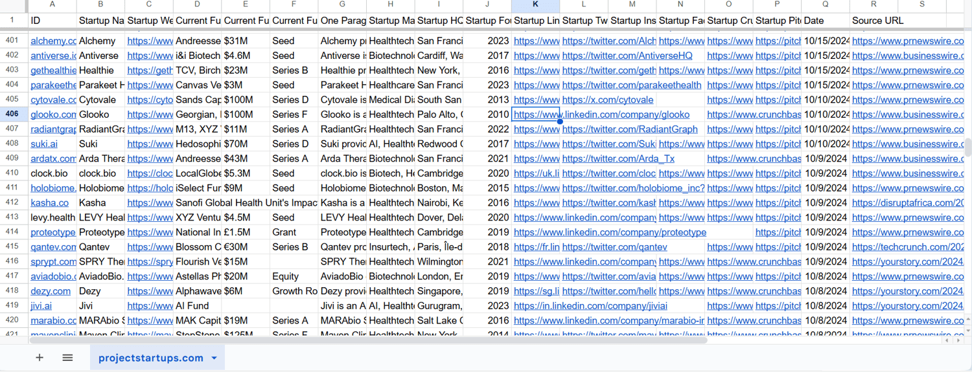
Task: Select the '$5.3M' funding cell
Action: click(246, 173)
